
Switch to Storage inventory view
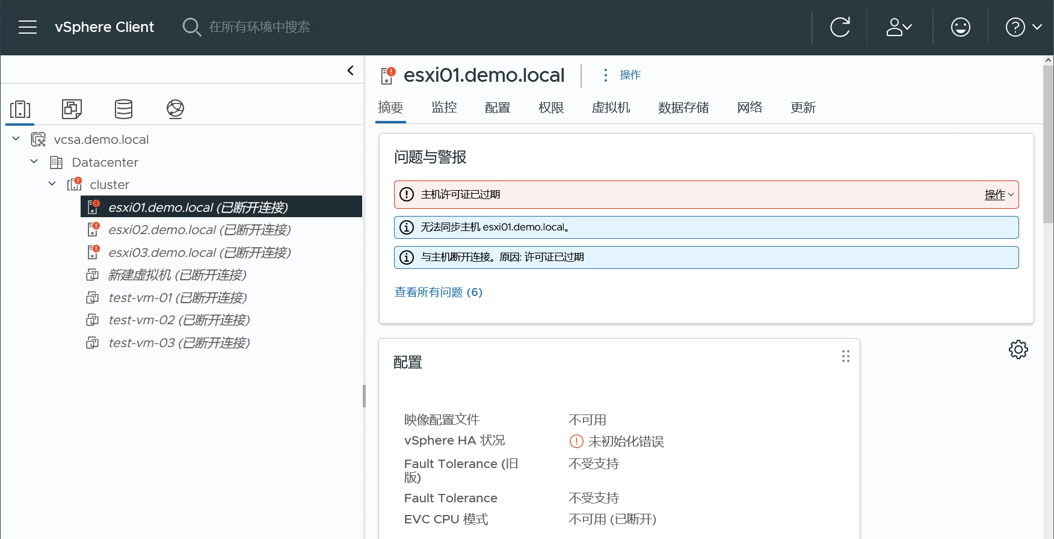point(123,109)
